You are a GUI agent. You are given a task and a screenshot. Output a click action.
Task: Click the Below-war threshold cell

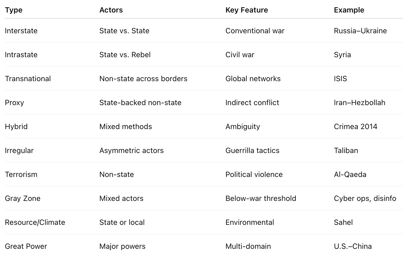point(261,199)
